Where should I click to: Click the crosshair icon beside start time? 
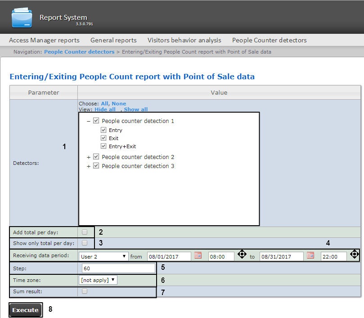242,254
